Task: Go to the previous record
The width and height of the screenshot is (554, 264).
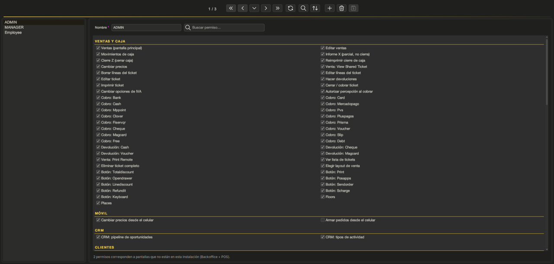Action: (x=242, y=8)
